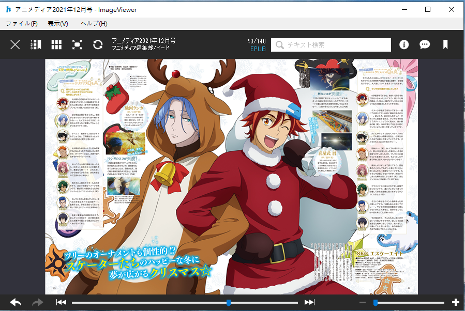Viewport: 465px width, 311px height.
Task: Jump to the first page
Action: tap(62, 302)
